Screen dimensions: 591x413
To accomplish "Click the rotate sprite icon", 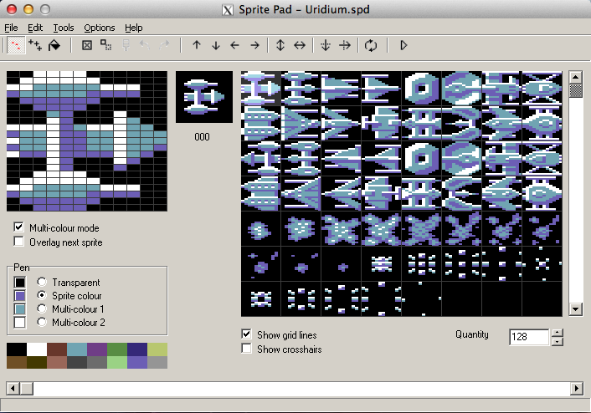I will (371, 45).
